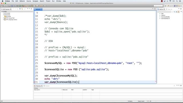Viewport: 183px width, 103px height.
Task: Collapse the PDO project node
Action: [2, 11]
